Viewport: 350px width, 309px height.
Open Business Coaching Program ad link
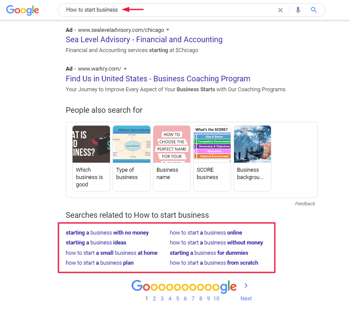pos(158,79)
